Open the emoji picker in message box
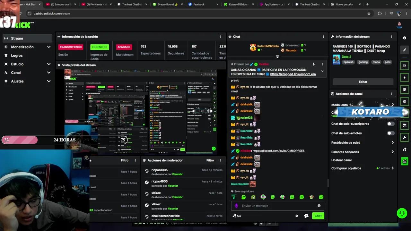Image resolution: width=411 pixels, height=231 pixels. point(319,206)
